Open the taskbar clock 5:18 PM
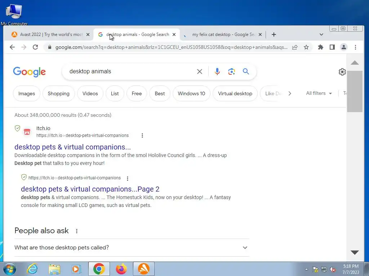The height and width of the screenshot is (276, 369). (x=351, y=269)
